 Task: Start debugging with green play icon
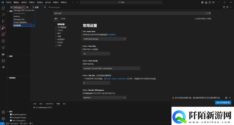point(11,7)
